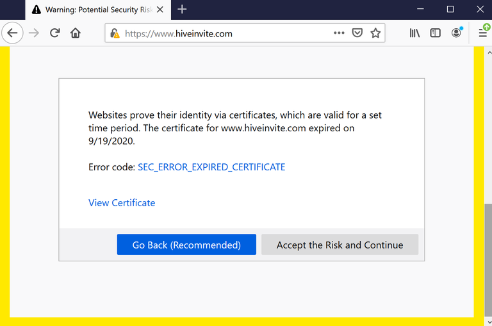Open the View Certificate link

tap(122, 203)
